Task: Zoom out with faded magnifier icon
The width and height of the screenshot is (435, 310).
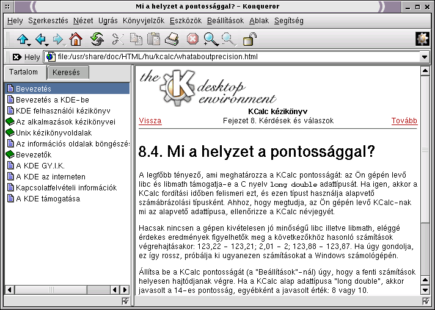Action: coord(228,39)
